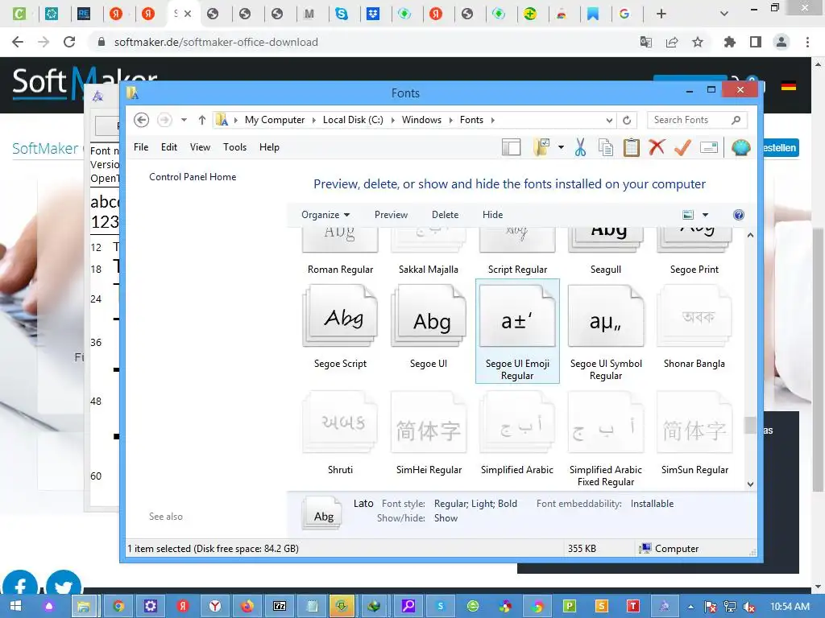
Task: Click the browser share icon
Action: 672,42
